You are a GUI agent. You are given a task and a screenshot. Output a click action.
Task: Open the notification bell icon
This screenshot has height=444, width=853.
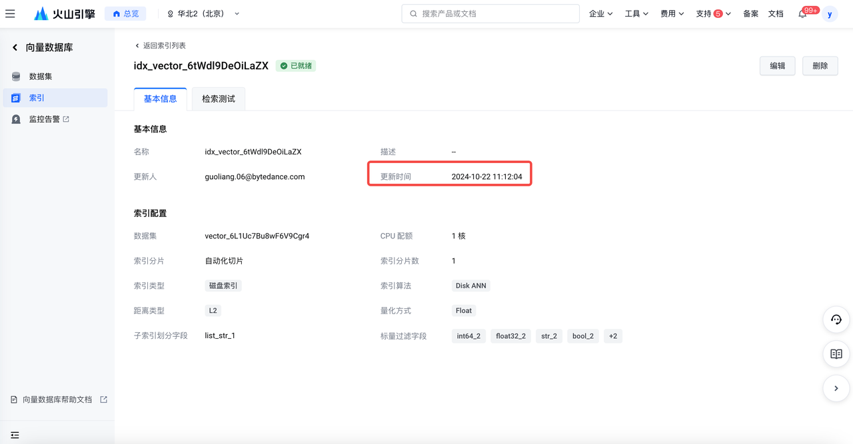point(802,13)
